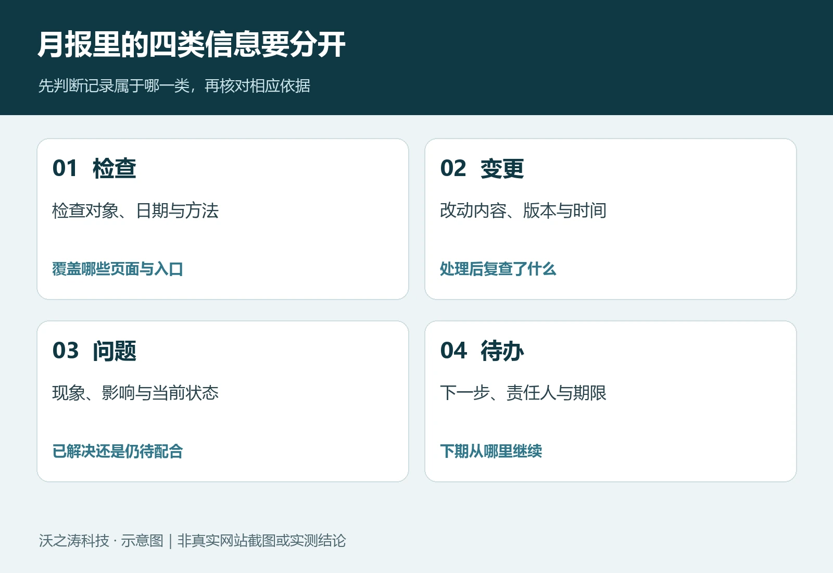Click subtitle 先判断记录属于哪一类，再核对相应依据
833x573 pixels.
[x=174, y=85]
